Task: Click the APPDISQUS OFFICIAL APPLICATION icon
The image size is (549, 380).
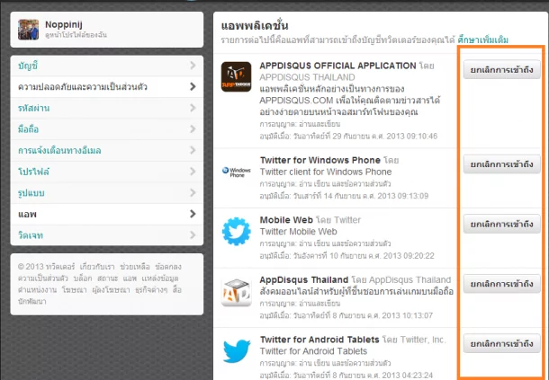Action: [x=237, y=77]
